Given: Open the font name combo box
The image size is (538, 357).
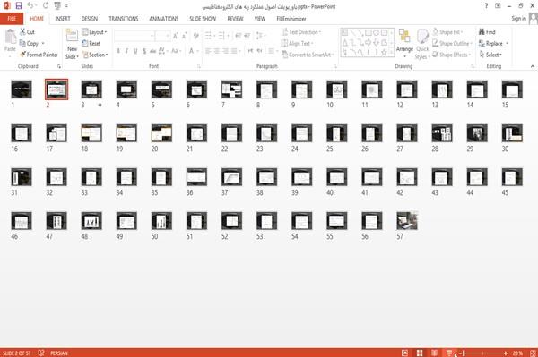Looking at the screenshot, I should [x=134, y=36].
